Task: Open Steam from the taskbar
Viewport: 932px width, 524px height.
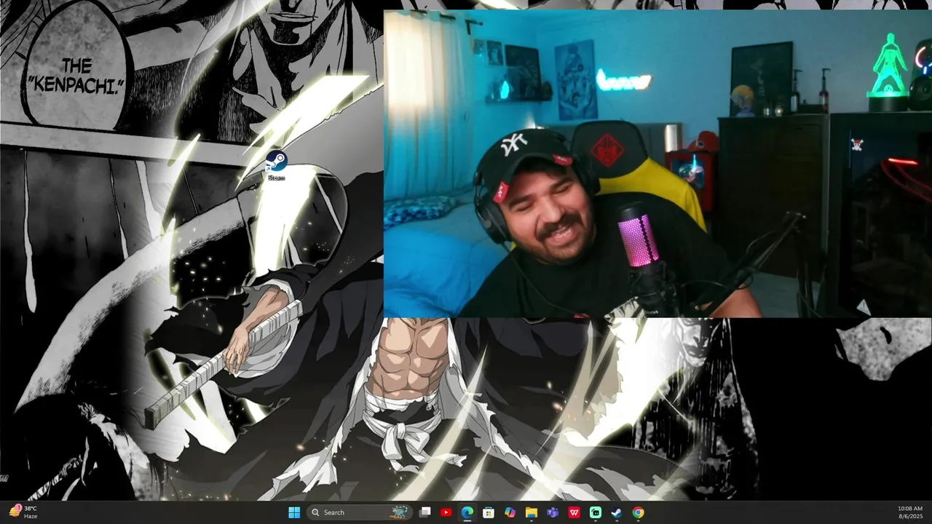Action: click(617, 512)
